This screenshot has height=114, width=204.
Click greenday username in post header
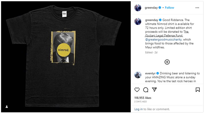point(151,8)
